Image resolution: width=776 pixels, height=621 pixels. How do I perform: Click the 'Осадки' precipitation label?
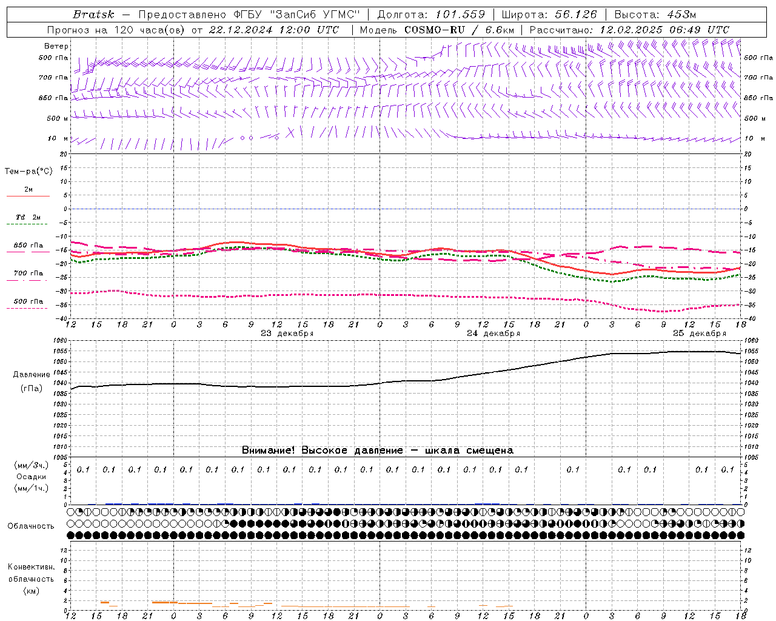point(32,477)
